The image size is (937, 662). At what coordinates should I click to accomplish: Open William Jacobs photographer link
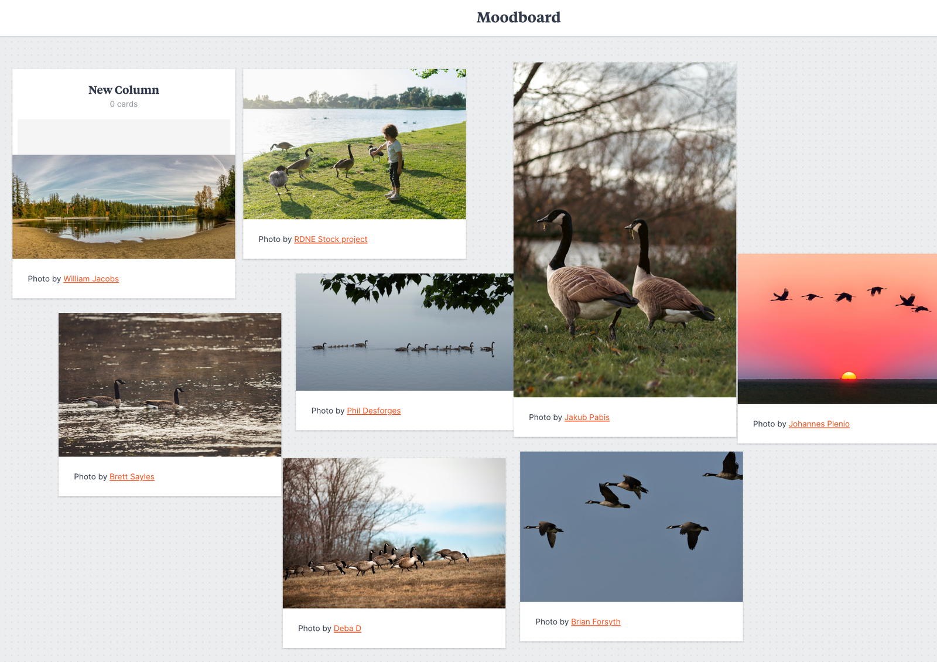[91, 279]
